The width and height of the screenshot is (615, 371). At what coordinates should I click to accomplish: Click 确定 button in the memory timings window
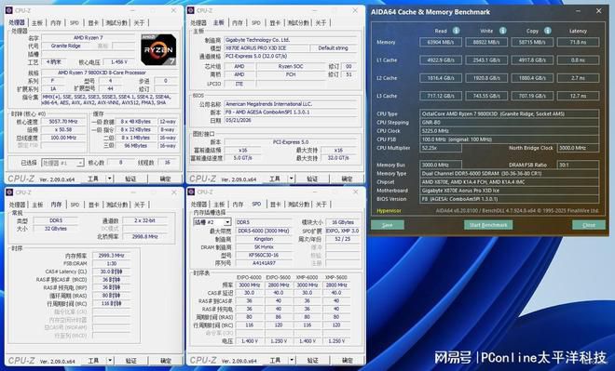[x=166, y=361]
